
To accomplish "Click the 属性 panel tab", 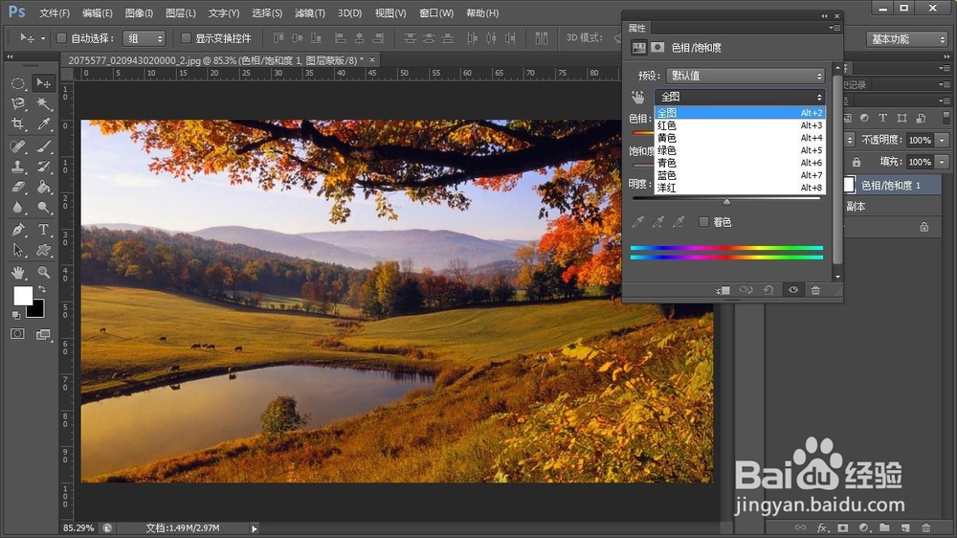I will [636, 28].
